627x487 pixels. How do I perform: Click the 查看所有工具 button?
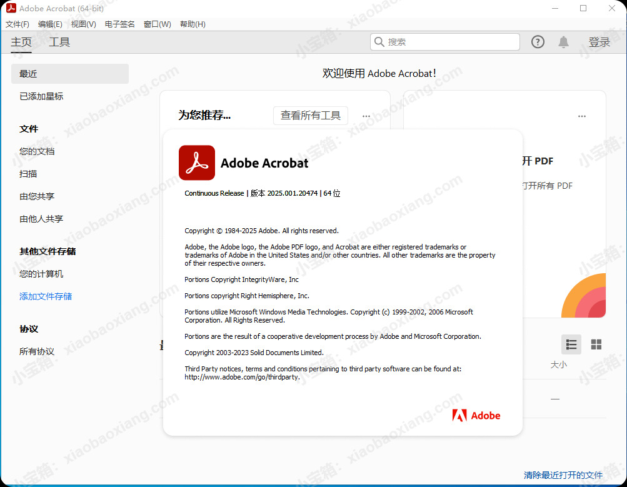311,116
